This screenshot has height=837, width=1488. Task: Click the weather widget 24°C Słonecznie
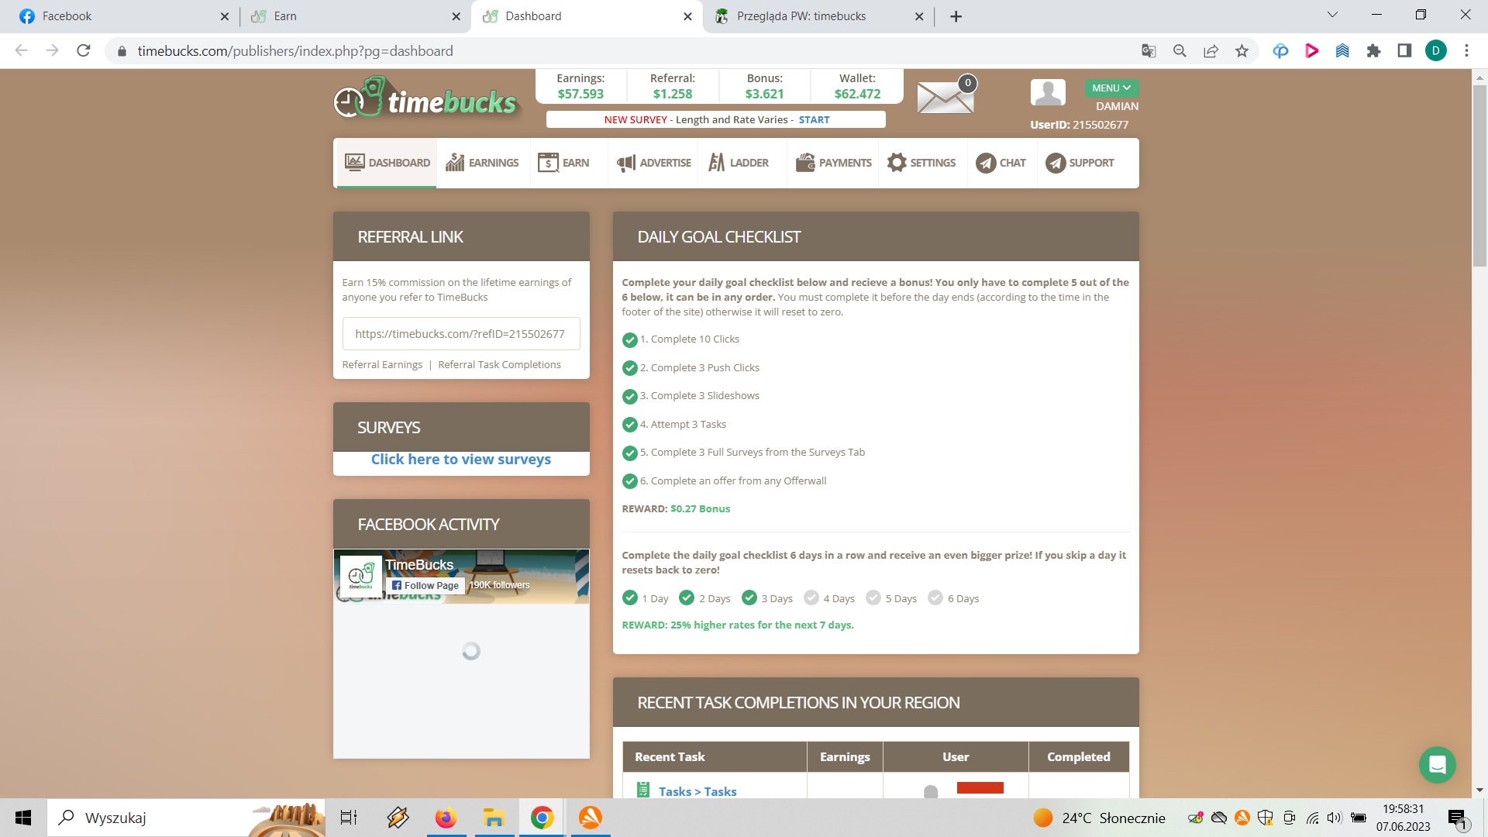(x=1099, y=818)
